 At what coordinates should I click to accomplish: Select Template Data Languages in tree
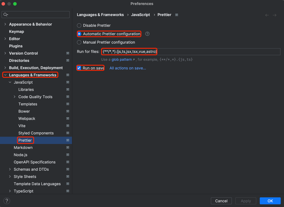[x=37, y=184]
